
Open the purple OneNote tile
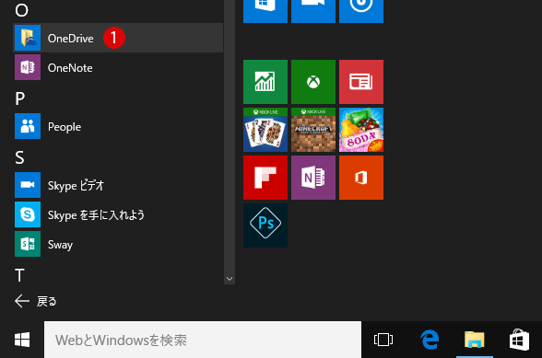(x=313, y=178)
